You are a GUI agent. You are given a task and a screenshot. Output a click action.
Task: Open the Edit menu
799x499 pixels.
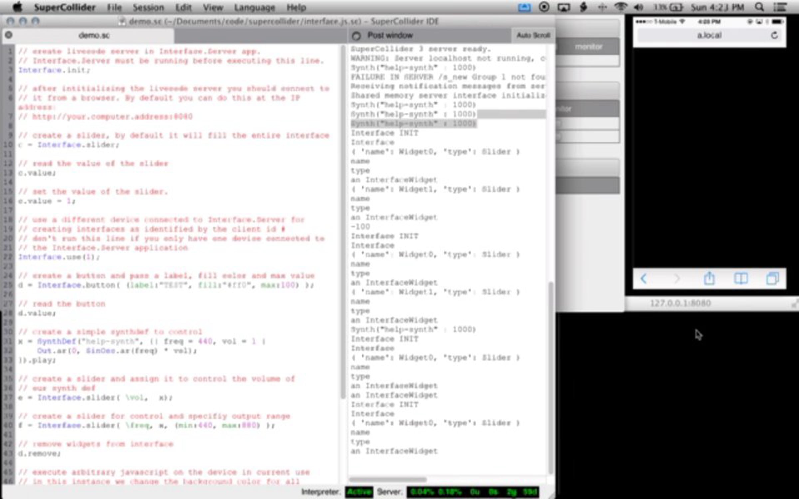pyautogui.click(x=183, y=7)
